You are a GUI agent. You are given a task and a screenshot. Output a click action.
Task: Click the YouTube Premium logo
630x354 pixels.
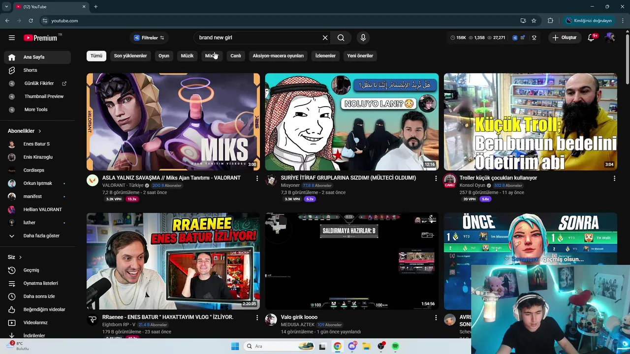tap(40, 38)
